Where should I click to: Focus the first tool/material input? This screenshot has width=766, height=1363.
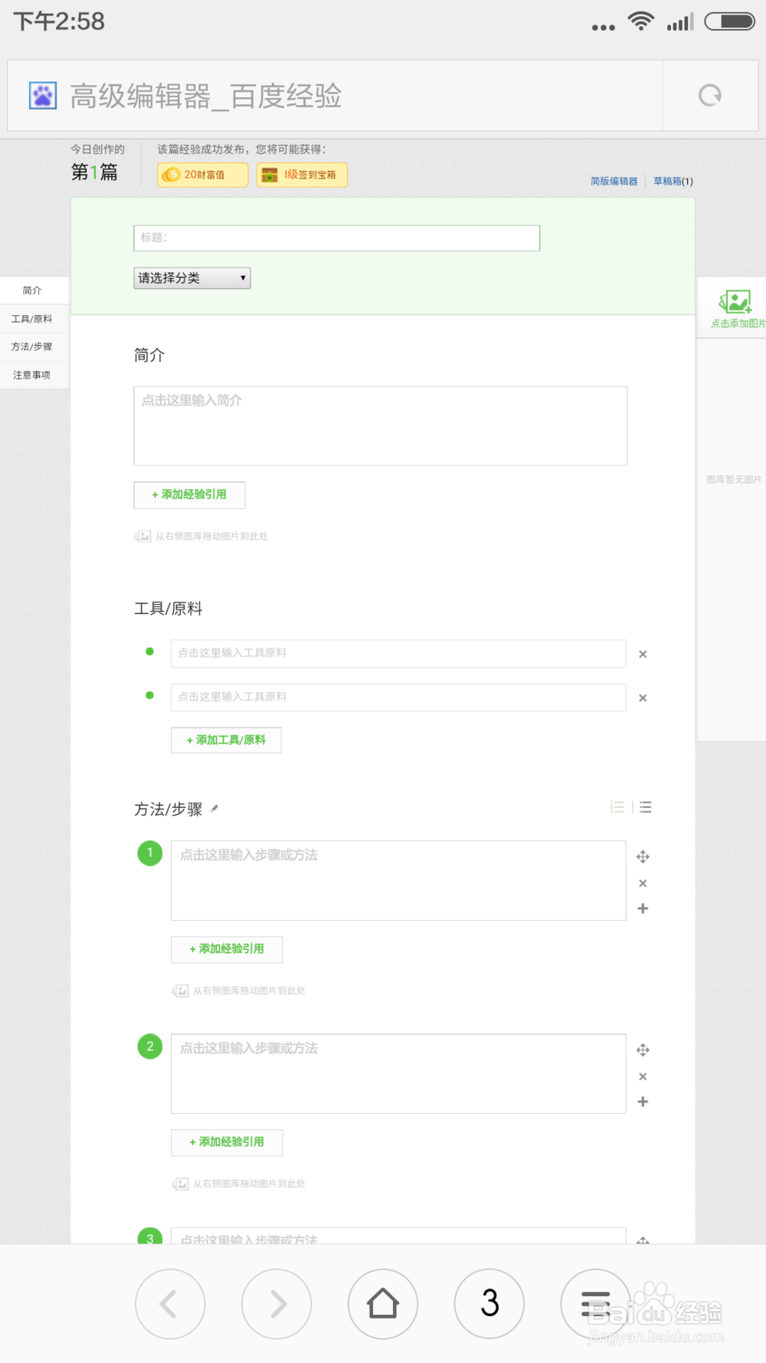(x=398, y=654)
